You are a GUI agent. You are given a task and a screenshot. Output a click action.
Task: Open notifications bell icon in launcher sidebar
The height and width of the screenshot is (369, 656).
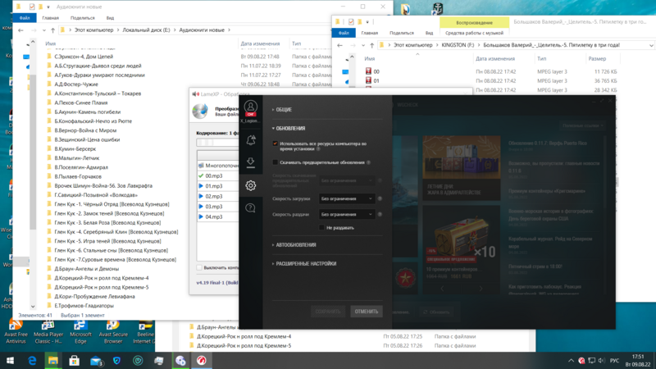251,139
